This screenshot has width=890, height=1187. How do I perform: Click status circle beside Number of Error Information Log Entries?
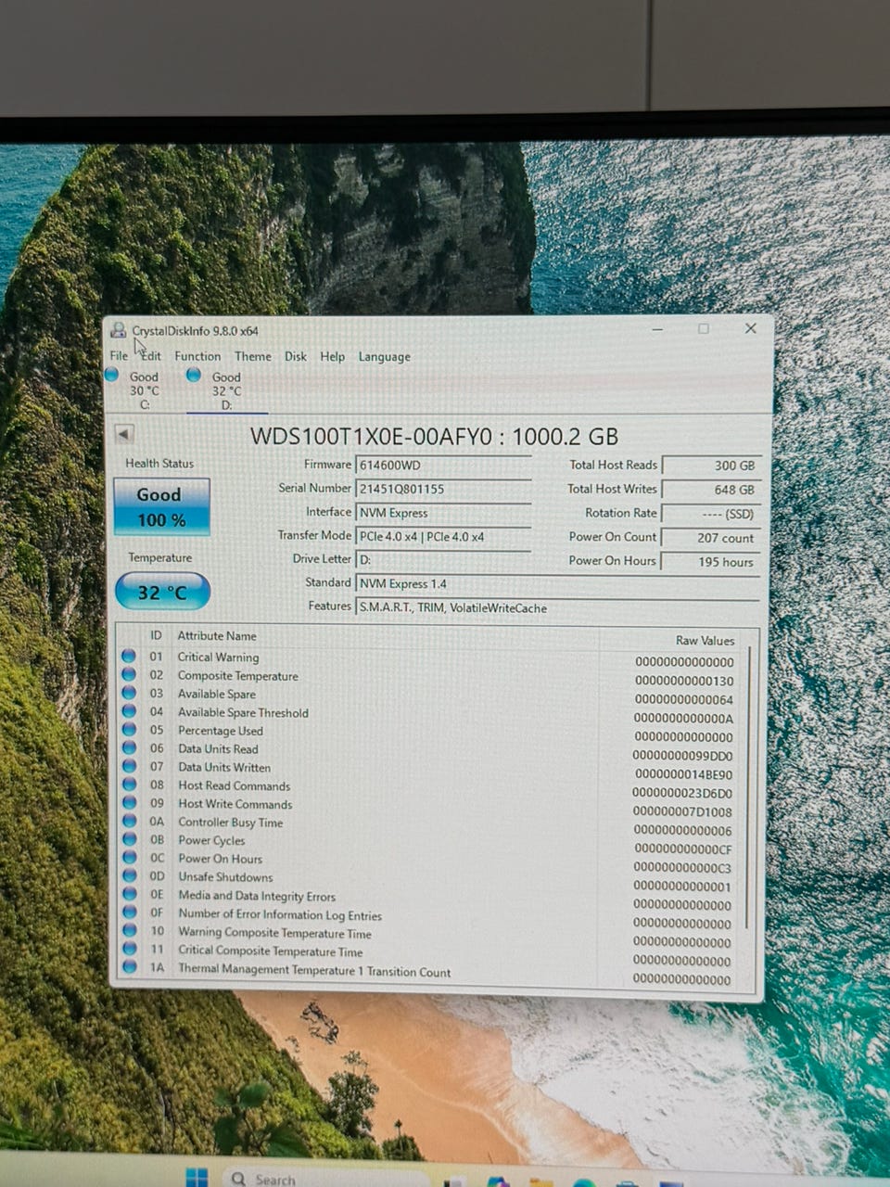coord(129,913)
